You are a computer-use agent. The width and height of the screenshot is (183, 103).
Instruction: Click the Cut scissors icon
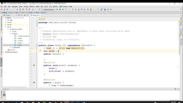(x=17, y=9)
